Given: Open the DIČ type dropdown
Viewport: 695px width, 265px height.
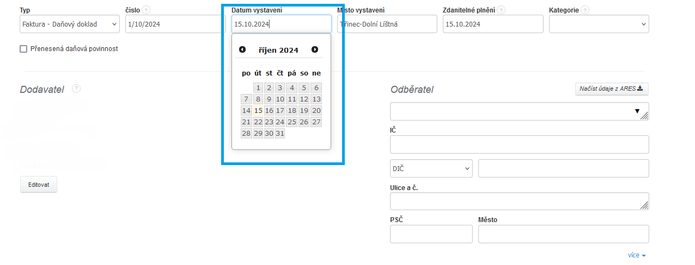Looking at the screenshot, I should coord(431,168).
